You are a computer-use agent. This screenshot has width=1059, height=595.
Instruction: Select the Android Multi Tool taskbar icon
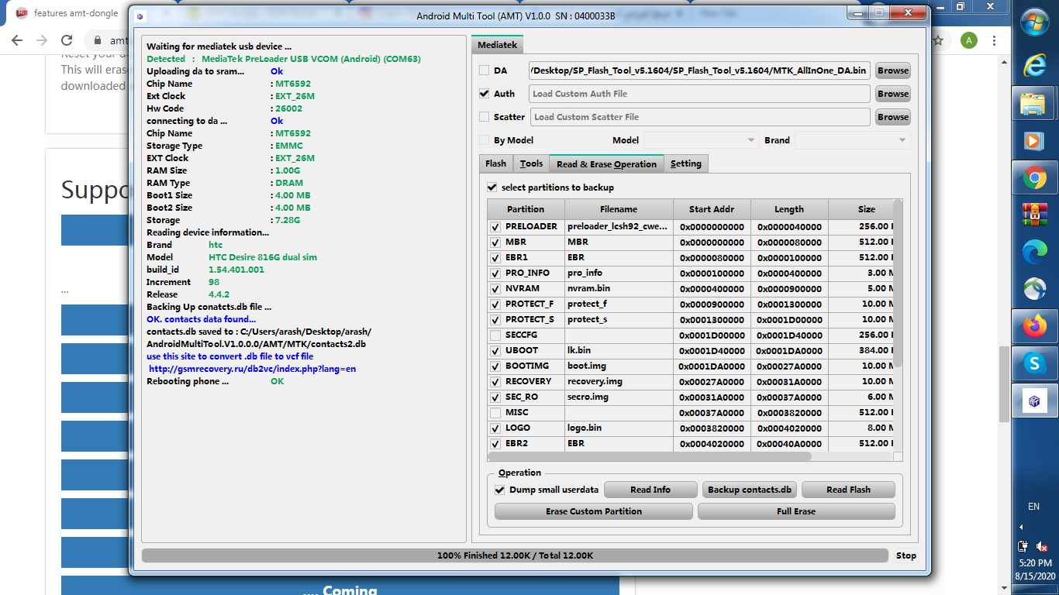pyautogui.click(x=1034, y=401)
